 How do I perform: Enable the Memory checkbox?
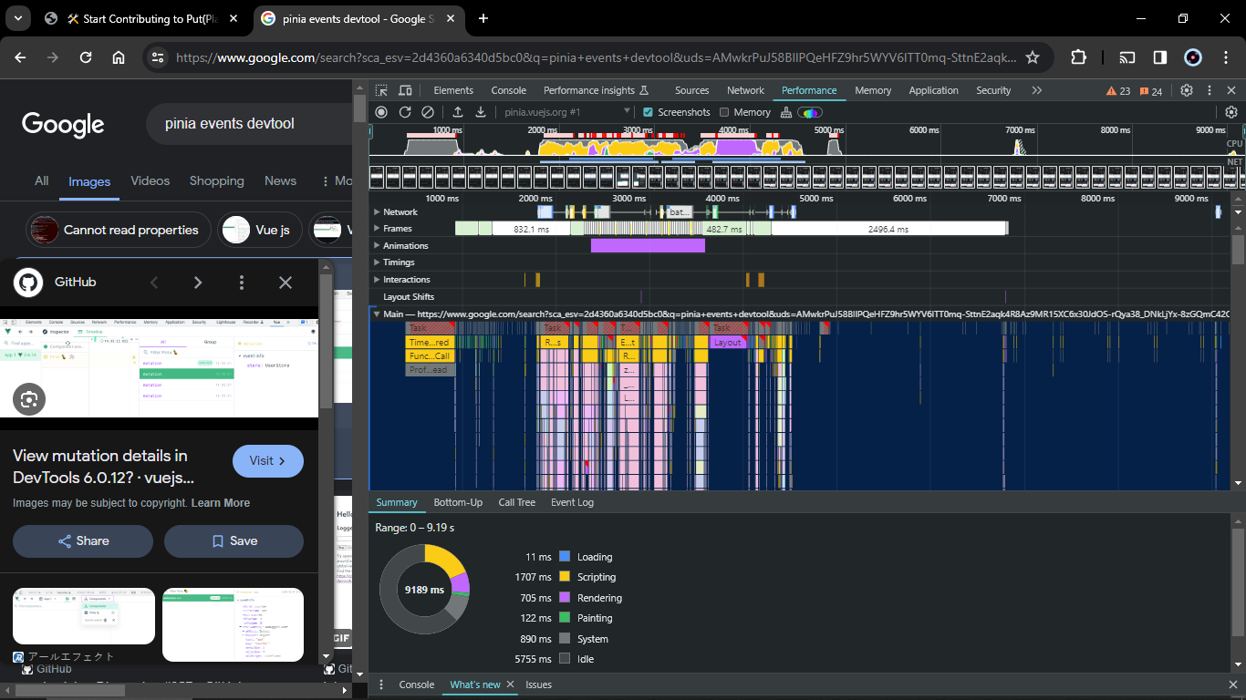[724, 112]
